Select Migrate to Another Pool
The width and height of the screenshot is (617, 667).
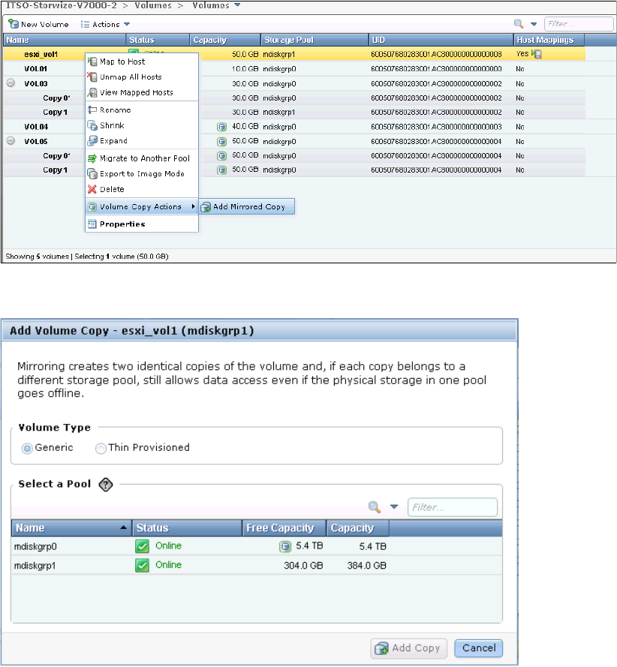pyautogui.click(x=144, y=158)
